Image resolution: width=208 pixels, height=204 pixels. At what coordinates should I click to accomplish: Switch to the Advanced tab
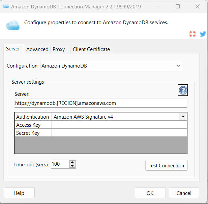(37, 49)
